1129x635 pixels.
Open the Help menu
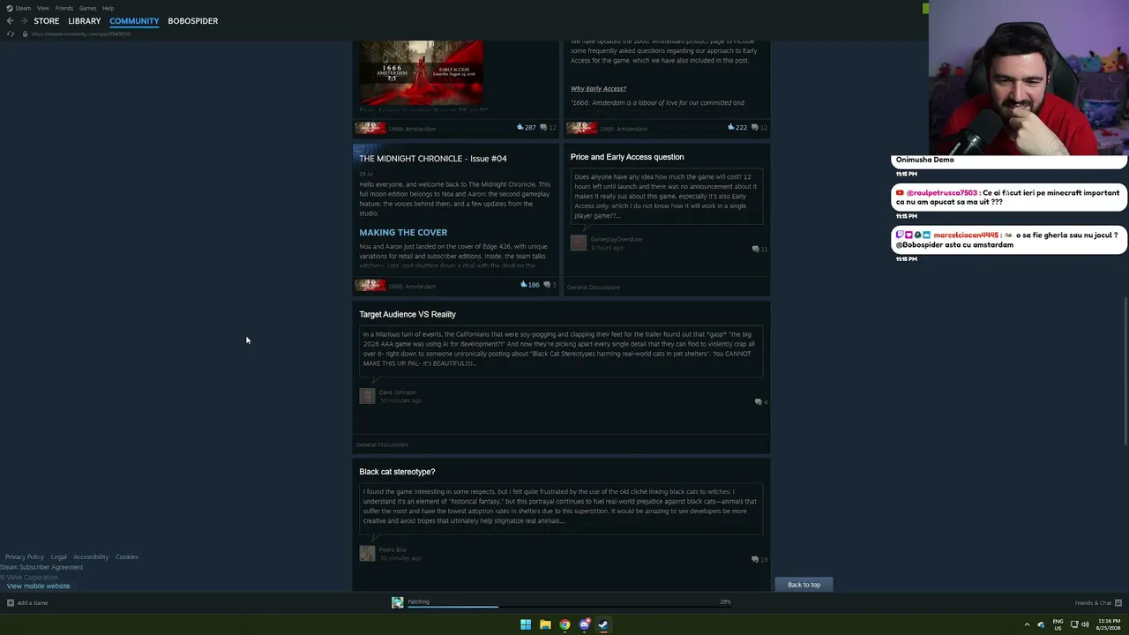[x=108, y=8]
